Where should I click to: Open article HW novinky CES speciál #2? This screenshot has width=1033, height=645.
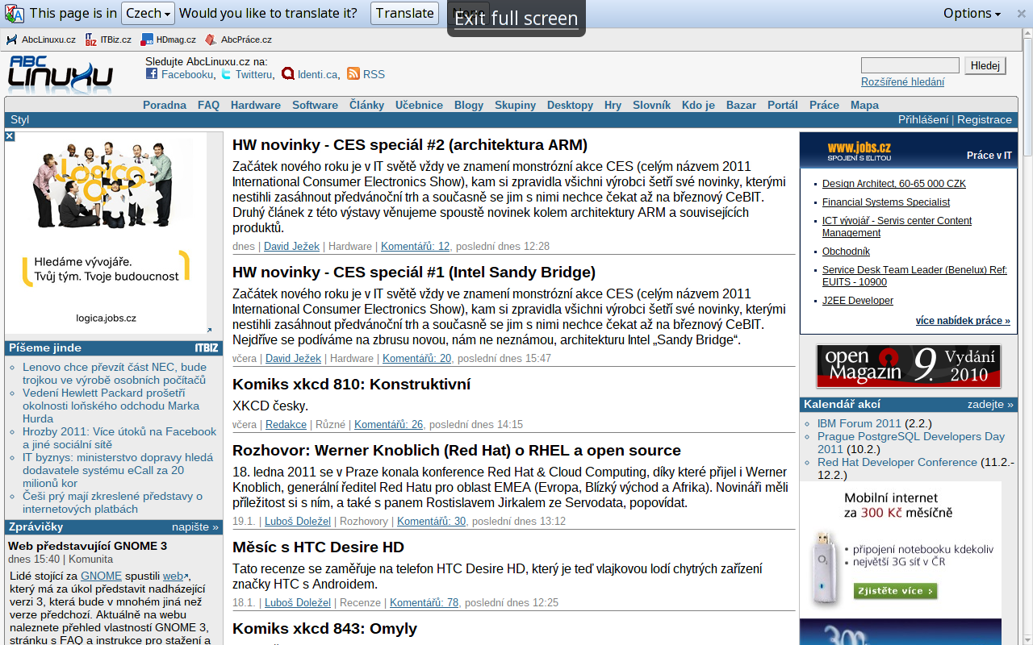point(410,145)
